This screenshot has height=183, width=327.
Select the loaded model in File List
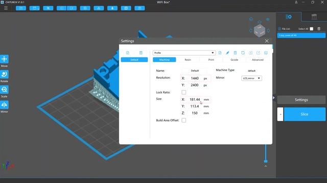pyautogui.click(x=301, y=36)
